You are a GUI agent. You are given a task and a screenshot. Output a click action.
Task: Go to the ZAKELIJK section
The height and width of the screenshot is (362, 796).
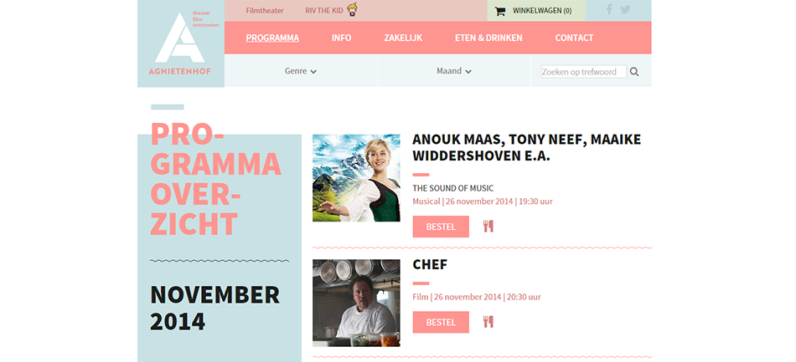pyautogui.click(x=403, y=38)
